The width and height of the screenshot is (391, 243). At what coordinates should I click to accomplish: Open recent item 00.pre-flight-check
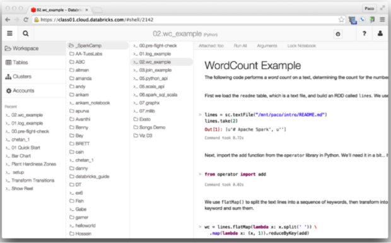click(27, 131)
